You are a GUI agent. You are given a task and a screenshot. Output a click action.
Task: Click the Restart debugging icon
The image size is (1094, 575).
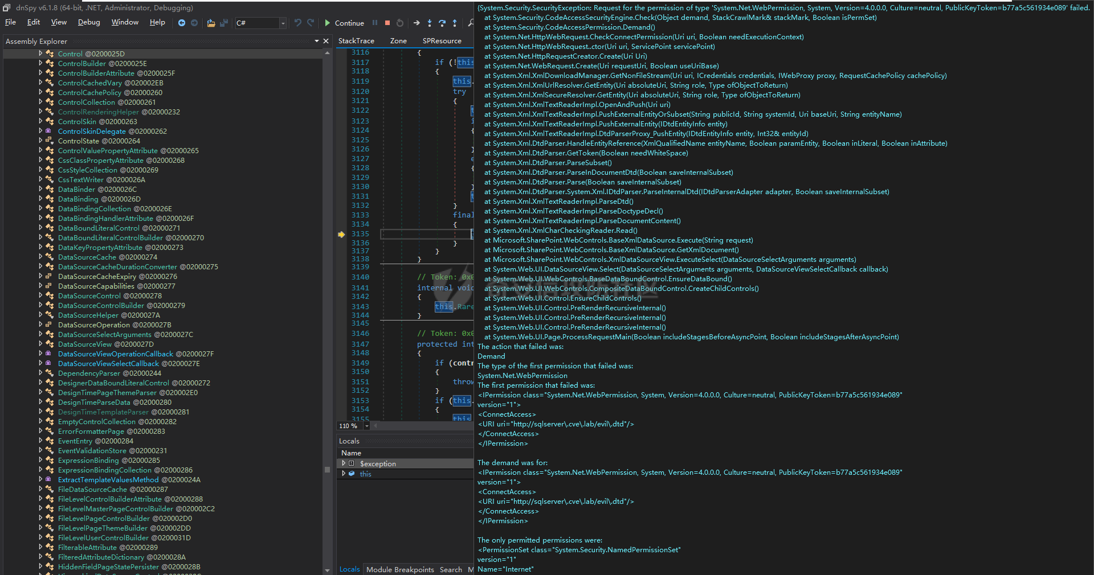[x=400, y=23]
